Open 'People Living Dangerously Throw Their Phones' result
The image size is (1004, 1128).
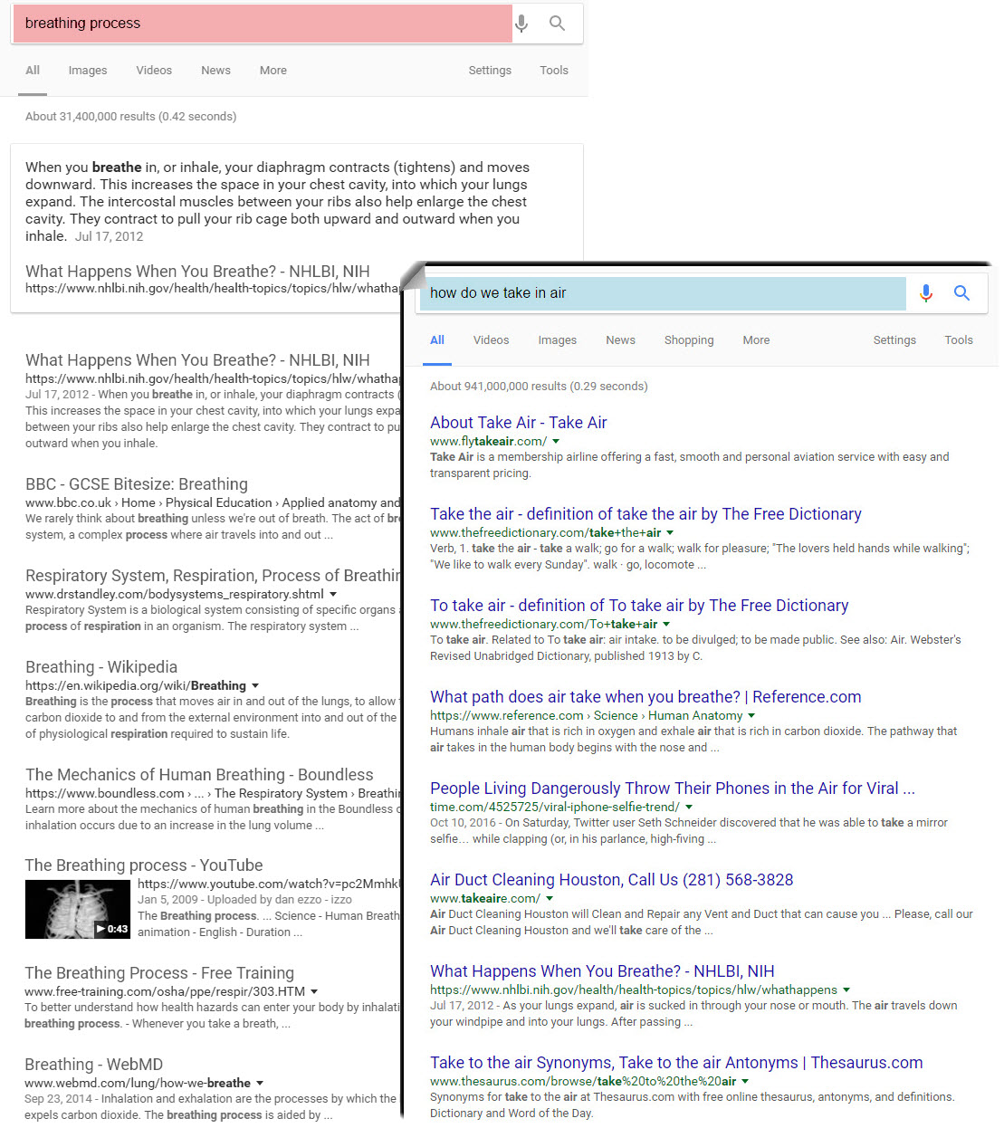[x=673, y=789]
